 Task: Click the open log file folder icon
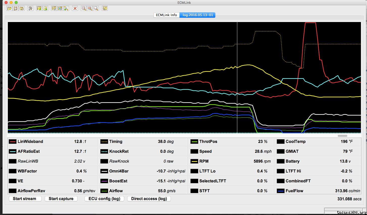(x=9, y=8)
